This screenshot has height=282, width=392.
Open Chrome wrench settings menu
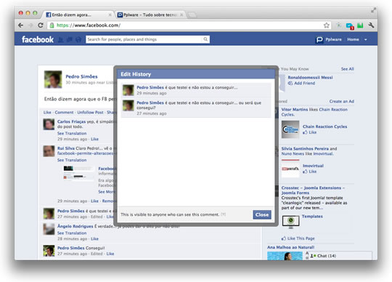(x=371, y=25)
